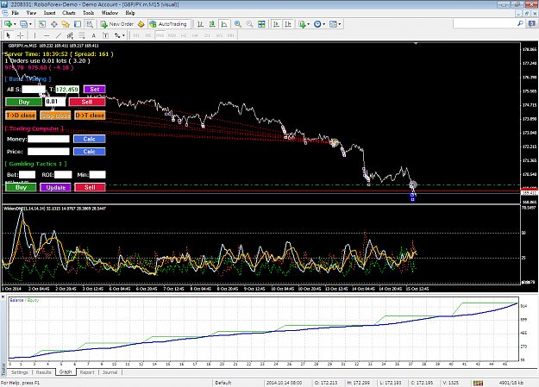Screen dimensions: 539x387
Task: Open the Charts menu
Action: tap(69, 13)
